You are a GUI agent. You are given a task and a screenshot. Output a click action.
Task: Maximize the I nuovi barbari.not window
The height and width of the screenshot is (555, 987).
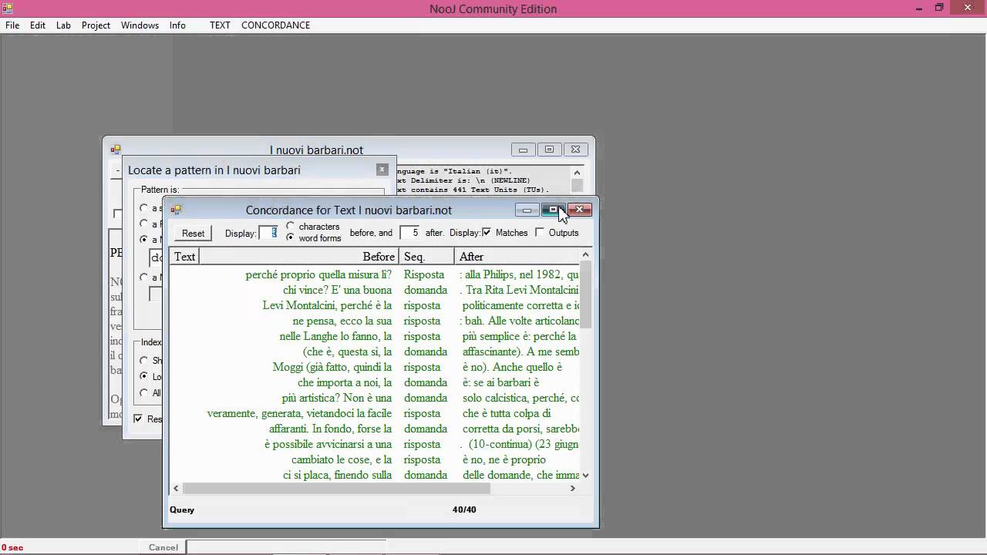click(549, 150)
